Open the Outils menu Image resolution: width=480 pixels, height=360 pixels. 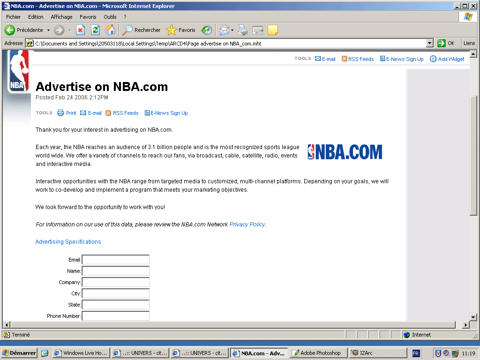click(x=110, y=17)
